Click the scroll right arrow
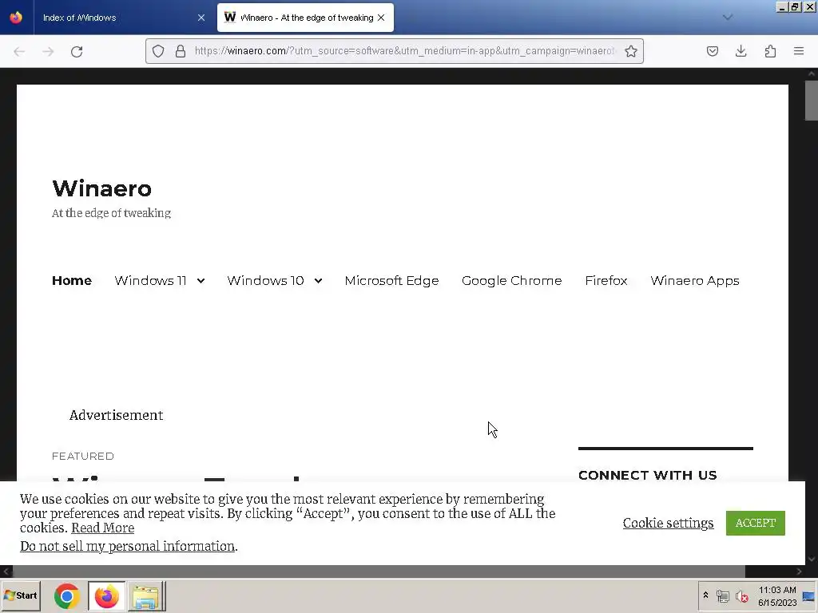818x613 pixels. point(799,571)
